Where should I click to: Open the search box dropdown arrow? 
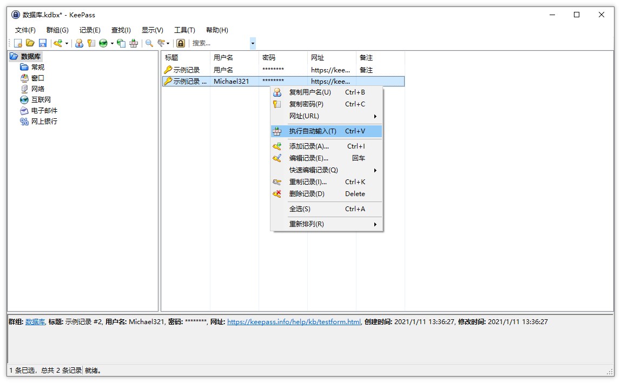click(x=253, y=43)
